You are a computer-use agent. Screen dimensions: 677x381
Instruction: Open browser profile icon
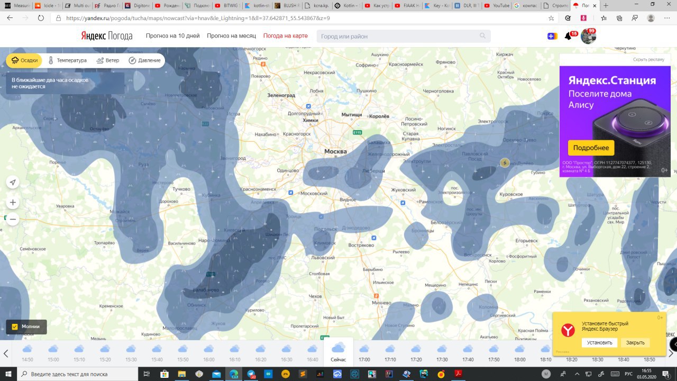(651, 17)
